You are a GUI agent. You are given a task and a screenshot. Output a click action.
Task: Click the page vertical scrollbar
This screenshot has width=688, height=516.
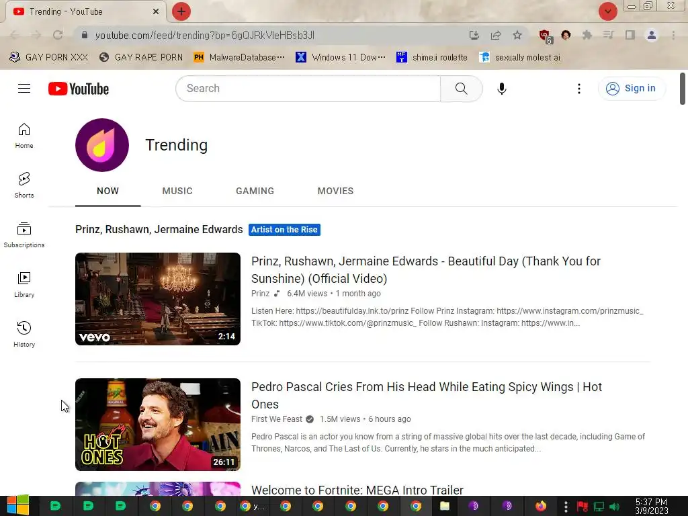pos(683,89)
